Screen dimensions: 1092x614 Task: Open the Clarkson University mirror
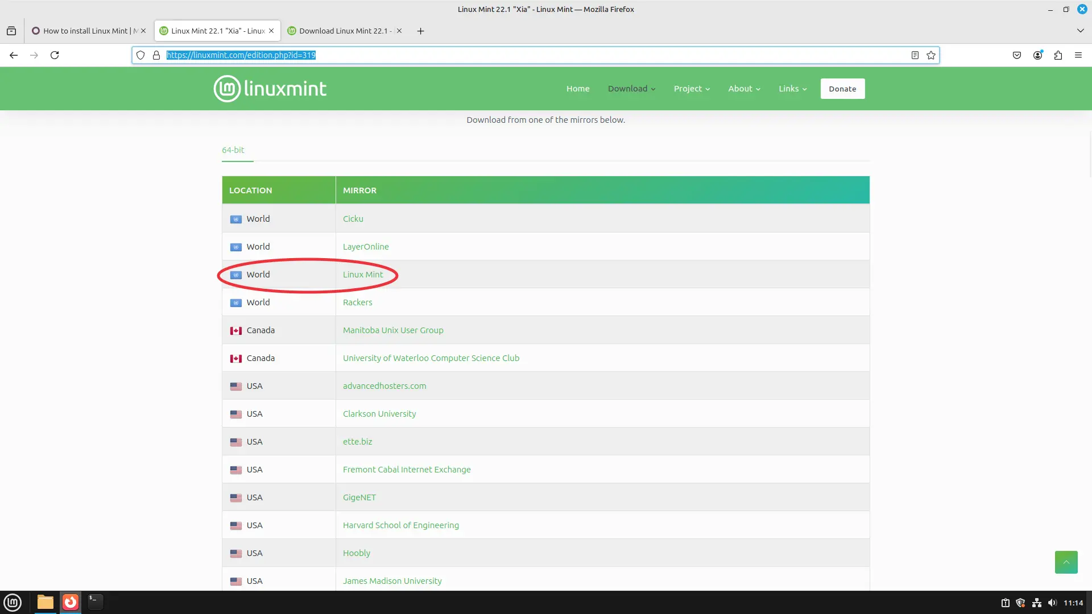point(379,414)
